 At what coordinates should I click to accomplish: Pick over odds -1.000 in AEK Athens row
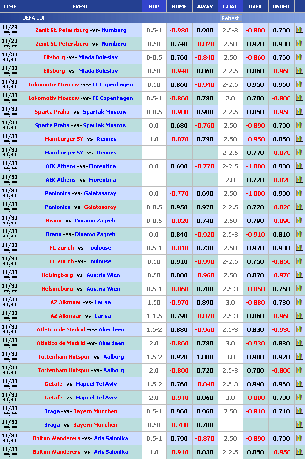tap(255, 166)
